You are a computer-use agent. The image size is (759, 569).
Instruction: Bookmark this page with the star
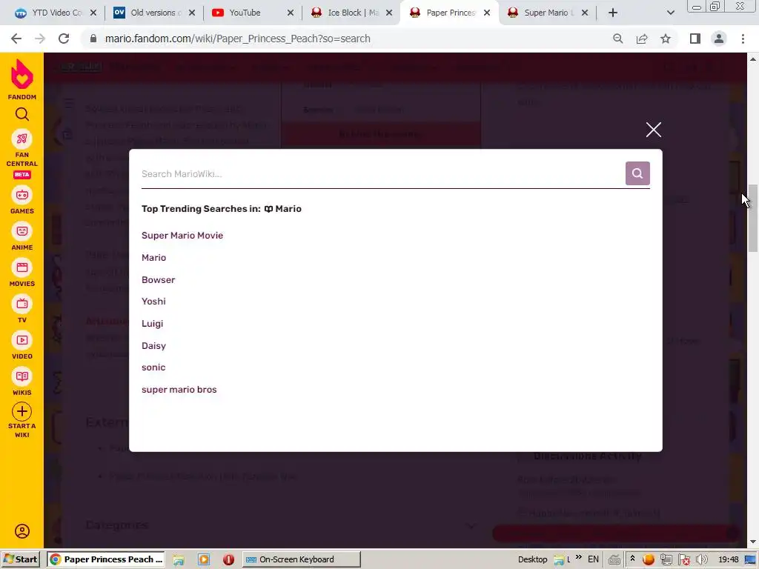(666, 39)
